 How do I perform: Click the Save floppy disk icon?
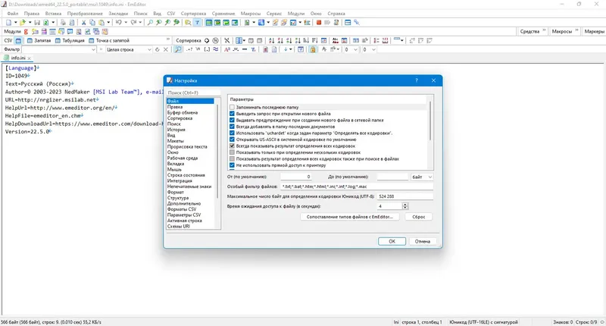pyautogui.click(x=37, y=23)
